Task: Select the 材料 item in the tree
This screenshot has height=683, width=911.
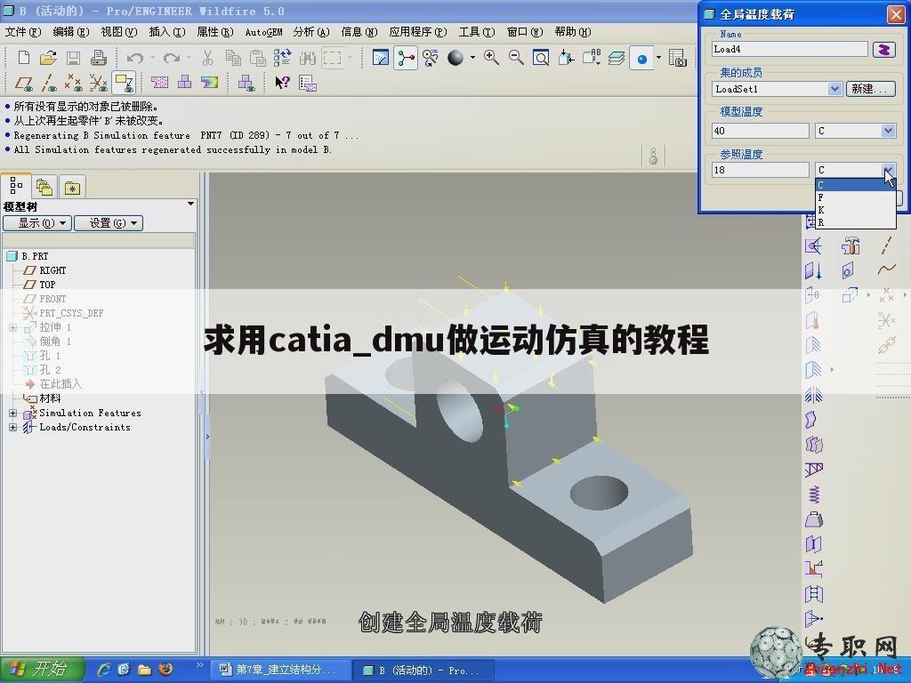Action: coord(50,398)
